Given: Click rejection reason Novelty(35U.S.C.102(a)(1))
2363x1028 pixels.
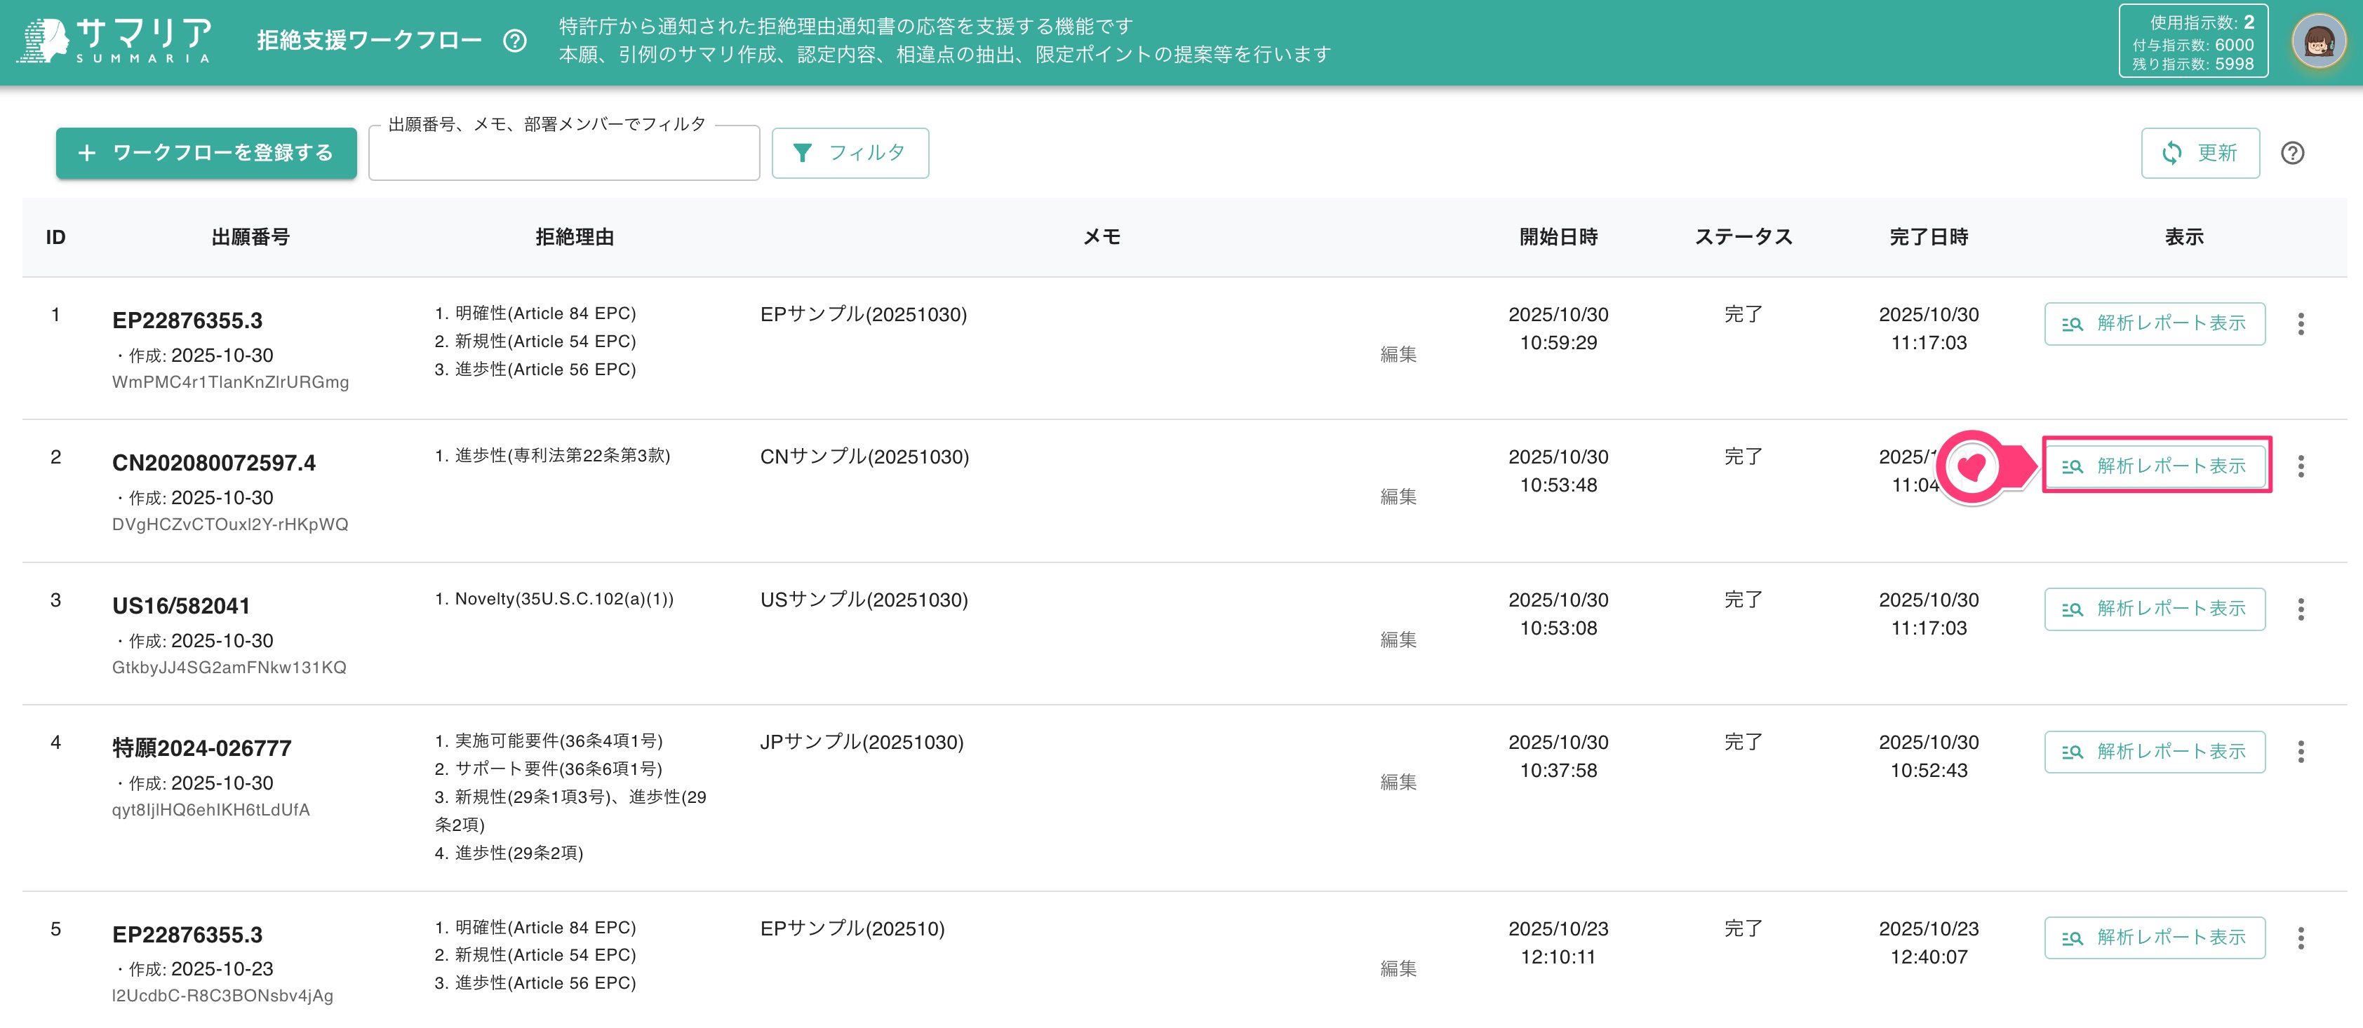Looking at the screenshot, I should point(564,600).
